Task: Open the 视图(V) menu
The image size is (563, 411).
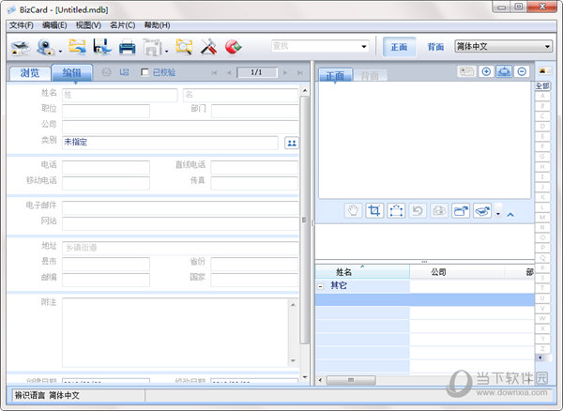Action: pyautogui.click(x=88, y=25)
